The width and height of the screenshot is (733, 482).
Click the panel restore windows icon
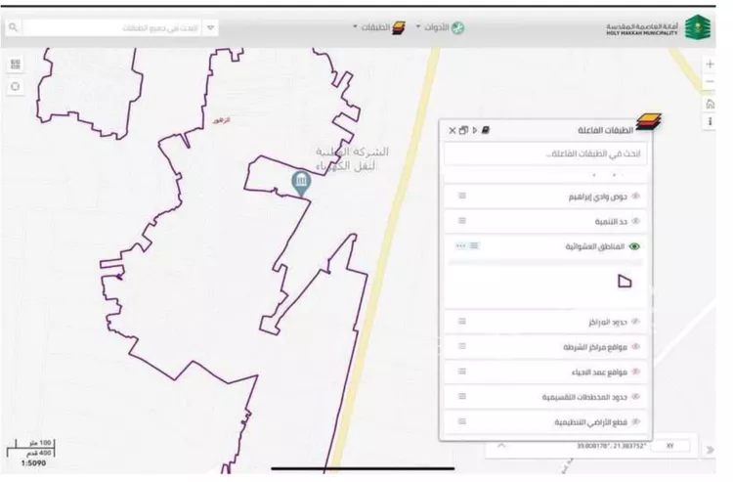coord(463,130)
